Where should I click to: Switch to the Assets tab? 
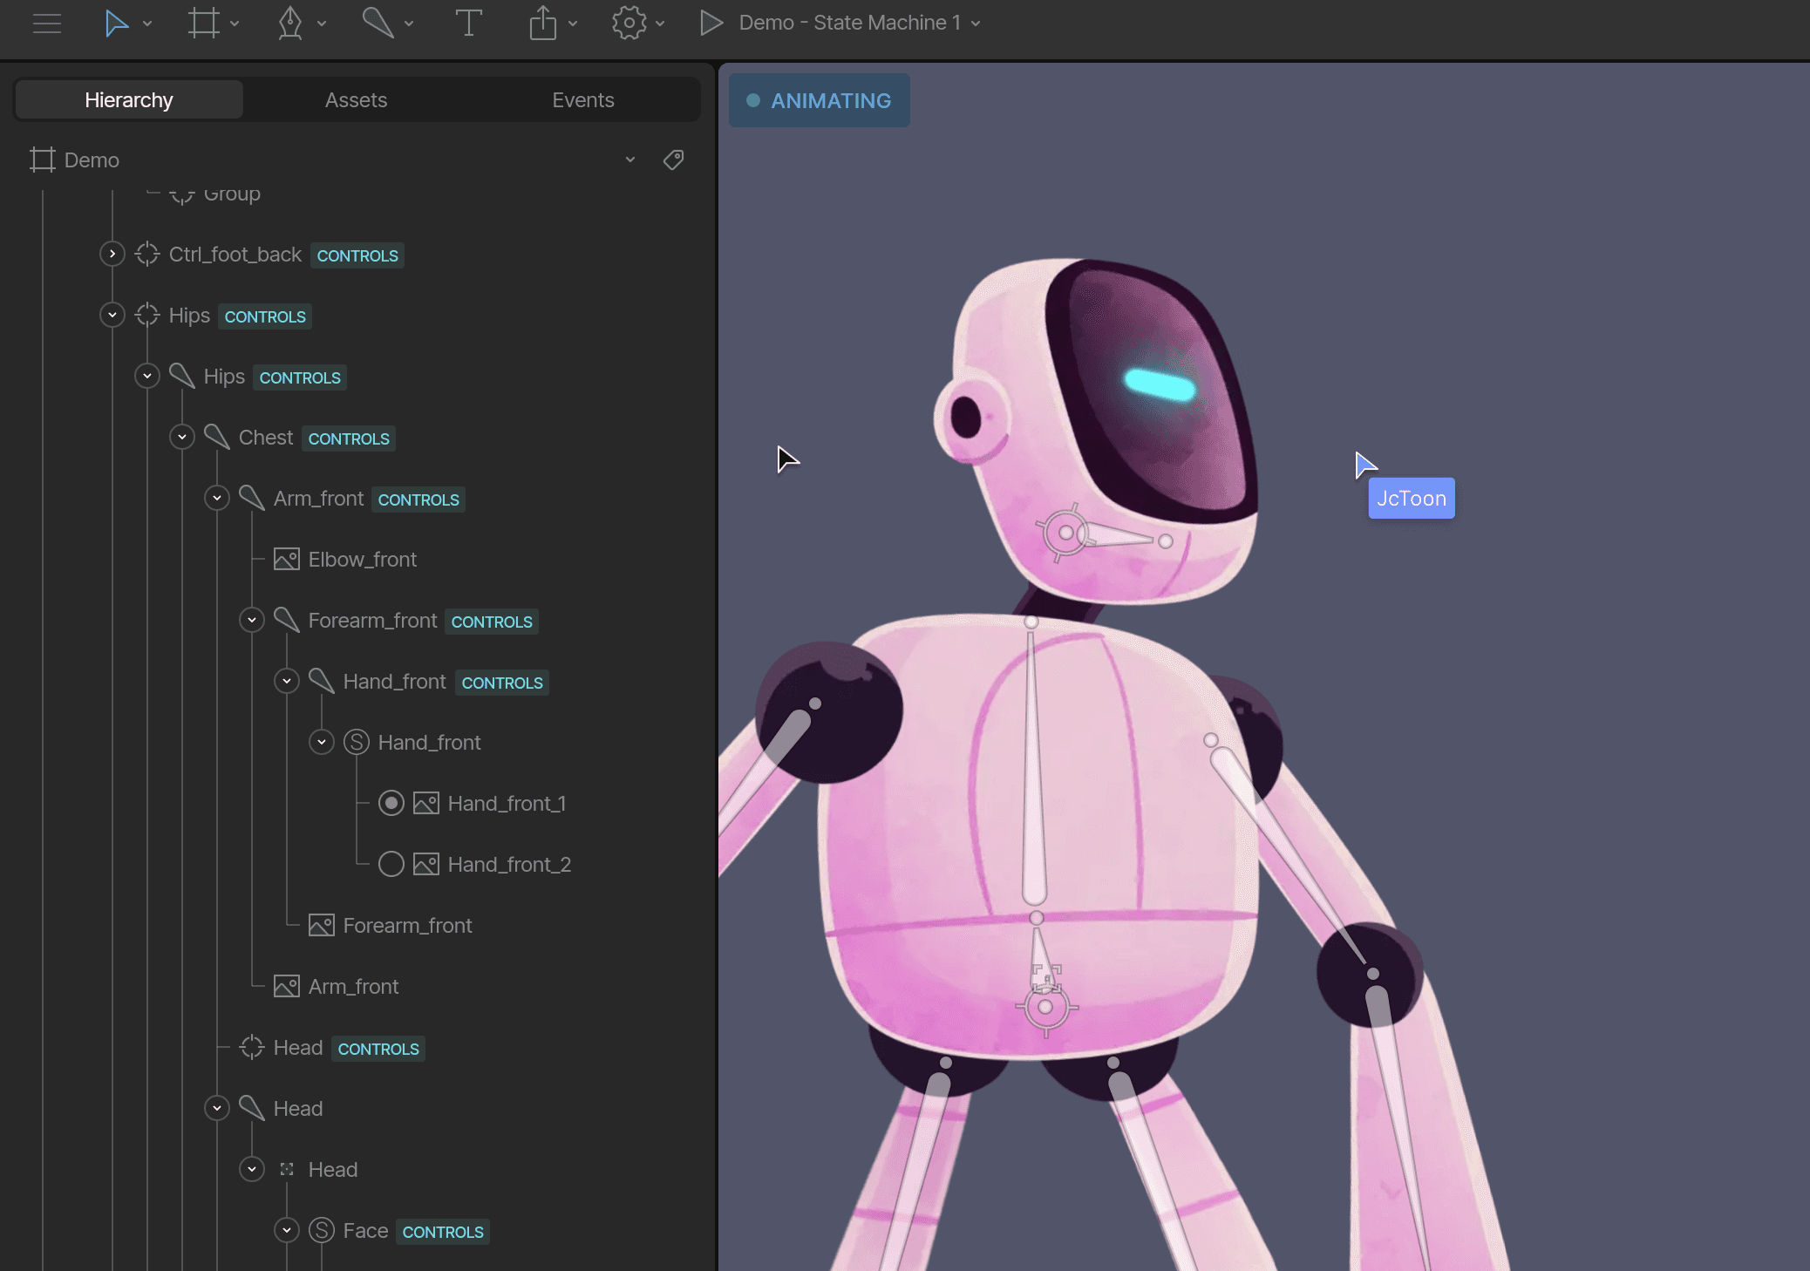[x=356, y=100]
